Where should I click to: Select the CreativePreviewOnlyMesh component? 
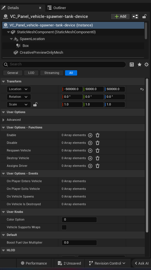(41, 53)
